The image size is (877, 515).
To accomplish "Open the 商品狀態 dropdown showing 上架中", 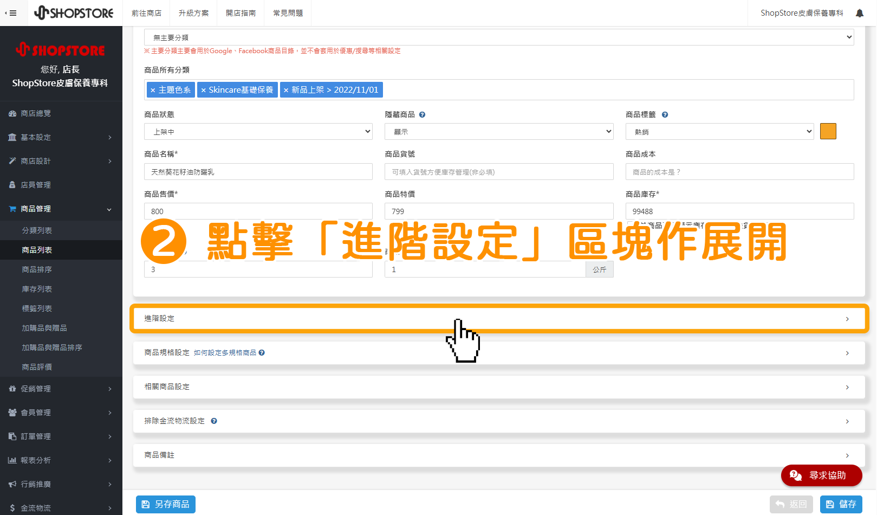I will tap(258, 132).
